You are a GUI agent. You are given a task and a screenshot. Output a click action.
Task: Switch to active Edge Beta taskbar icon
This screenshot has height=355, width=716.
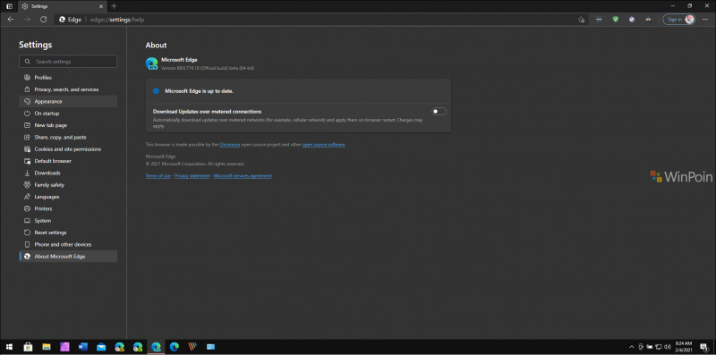coord(156,347)
